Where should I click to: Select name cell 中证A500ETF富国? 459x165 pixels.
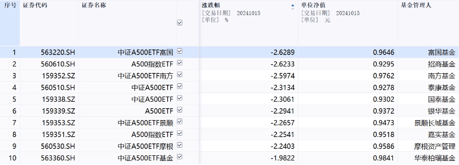pos(146,53)
